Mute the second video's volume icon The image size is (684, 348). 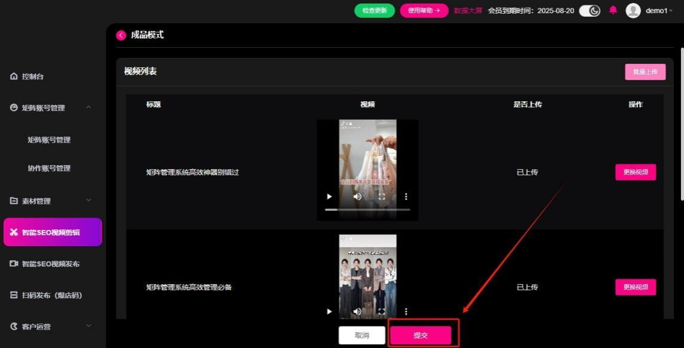[357, 311]
